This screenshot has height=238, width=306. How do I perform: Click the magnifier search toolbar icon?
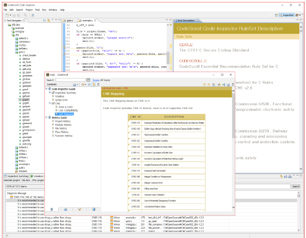tap(25, 15)
